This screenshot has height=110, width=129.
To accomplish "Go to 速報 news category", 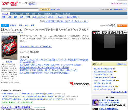I will click(x=10, y=17).
